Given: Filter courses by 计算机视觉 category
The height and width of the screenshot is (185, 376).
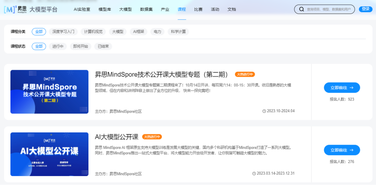Looking at the screenshot, I should point(93,32).
